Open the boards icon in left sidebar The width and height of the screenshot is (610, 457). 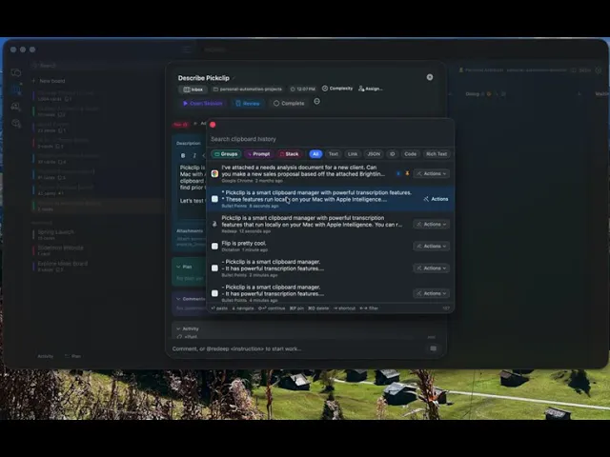(16, 89)
